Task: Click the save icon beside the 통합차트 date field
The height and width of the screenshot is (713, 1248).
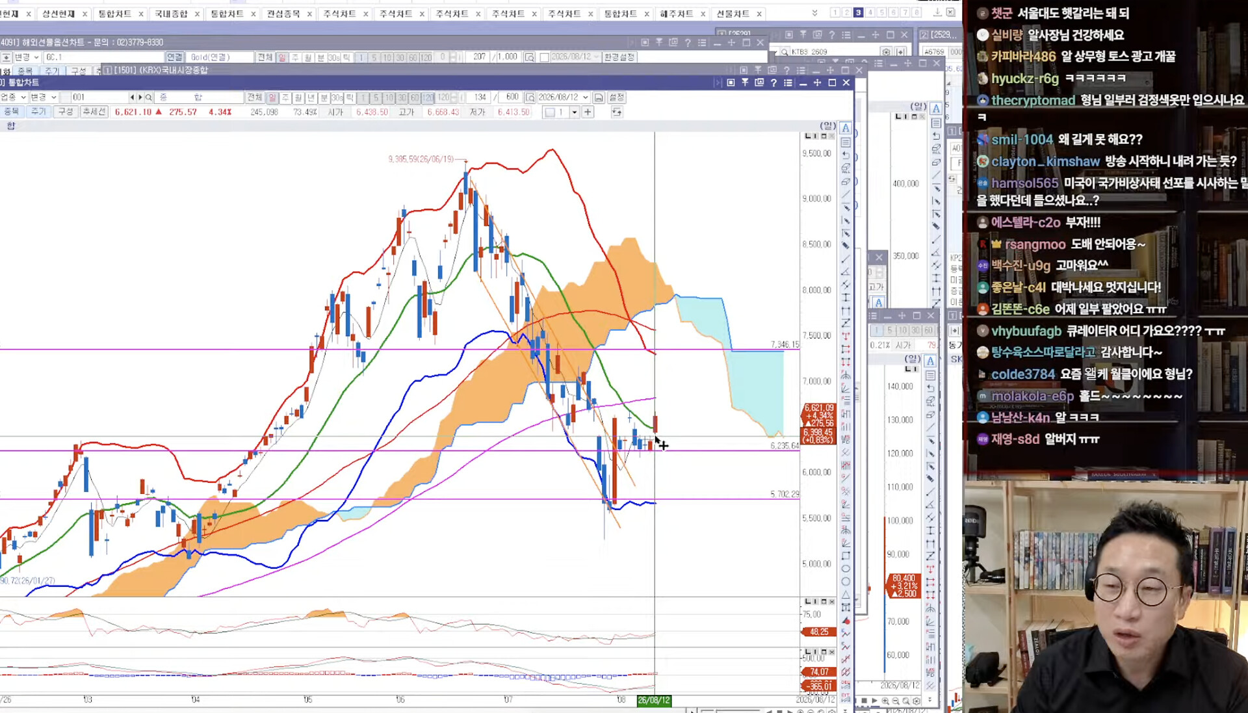Action: [x=599, y=97]
